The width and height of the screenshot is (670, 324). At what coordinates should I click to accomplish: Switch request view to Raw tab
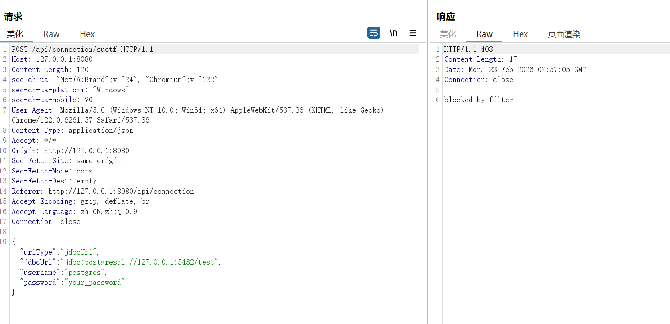51,34
